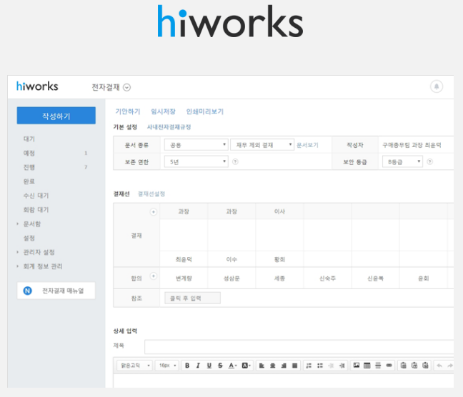Click the 임시저장 link
Screen dimensions: 463x397
(163, 111)
